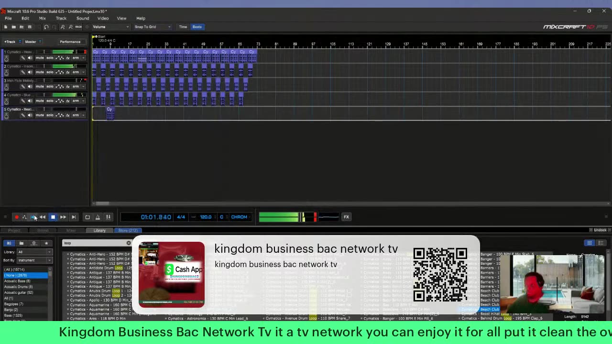This screenshot has height=344, width=612.
Task: Switch to the Library tab
Action: (x=99, y=230)
